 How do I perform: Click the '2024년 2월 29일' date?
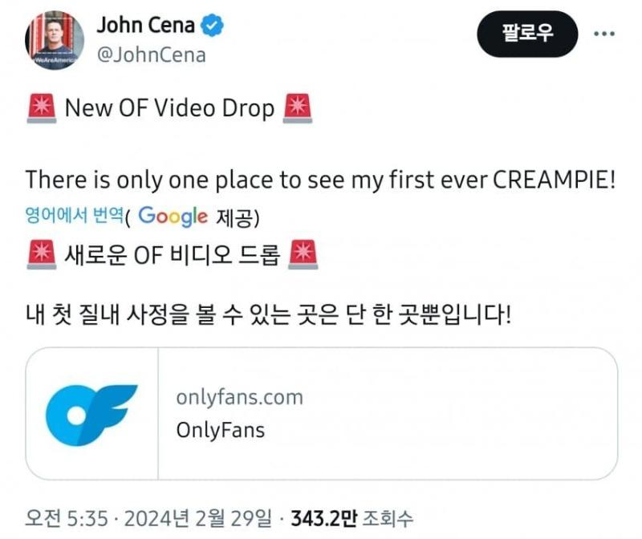point(198,518)
